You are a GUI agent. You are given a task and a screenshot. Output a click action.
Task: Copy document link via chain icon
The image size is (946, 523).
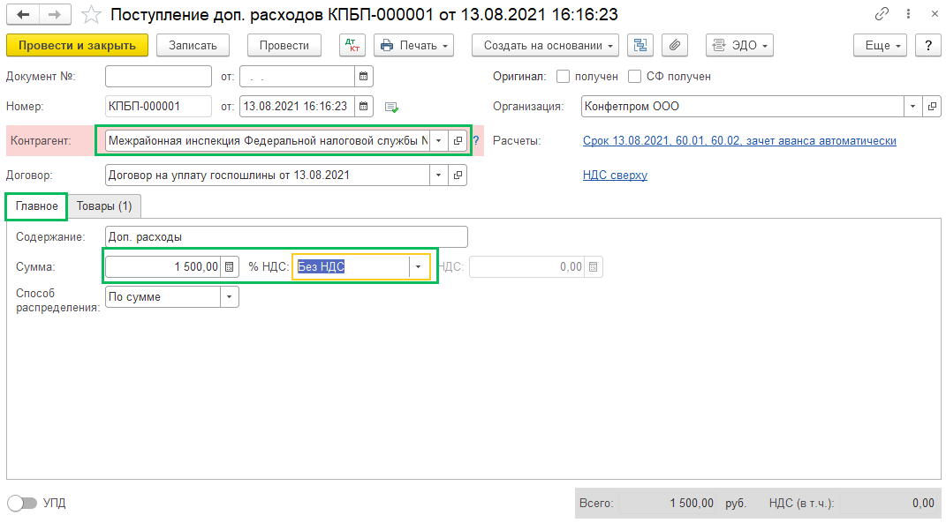(882, 15)
